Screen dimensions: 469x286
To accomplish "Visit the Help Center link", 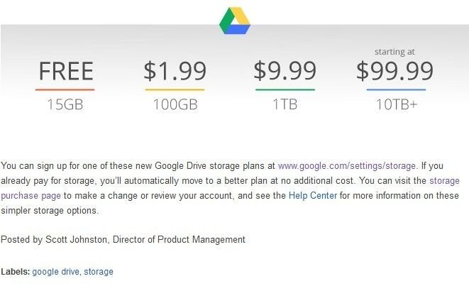I will coord(313,196).
